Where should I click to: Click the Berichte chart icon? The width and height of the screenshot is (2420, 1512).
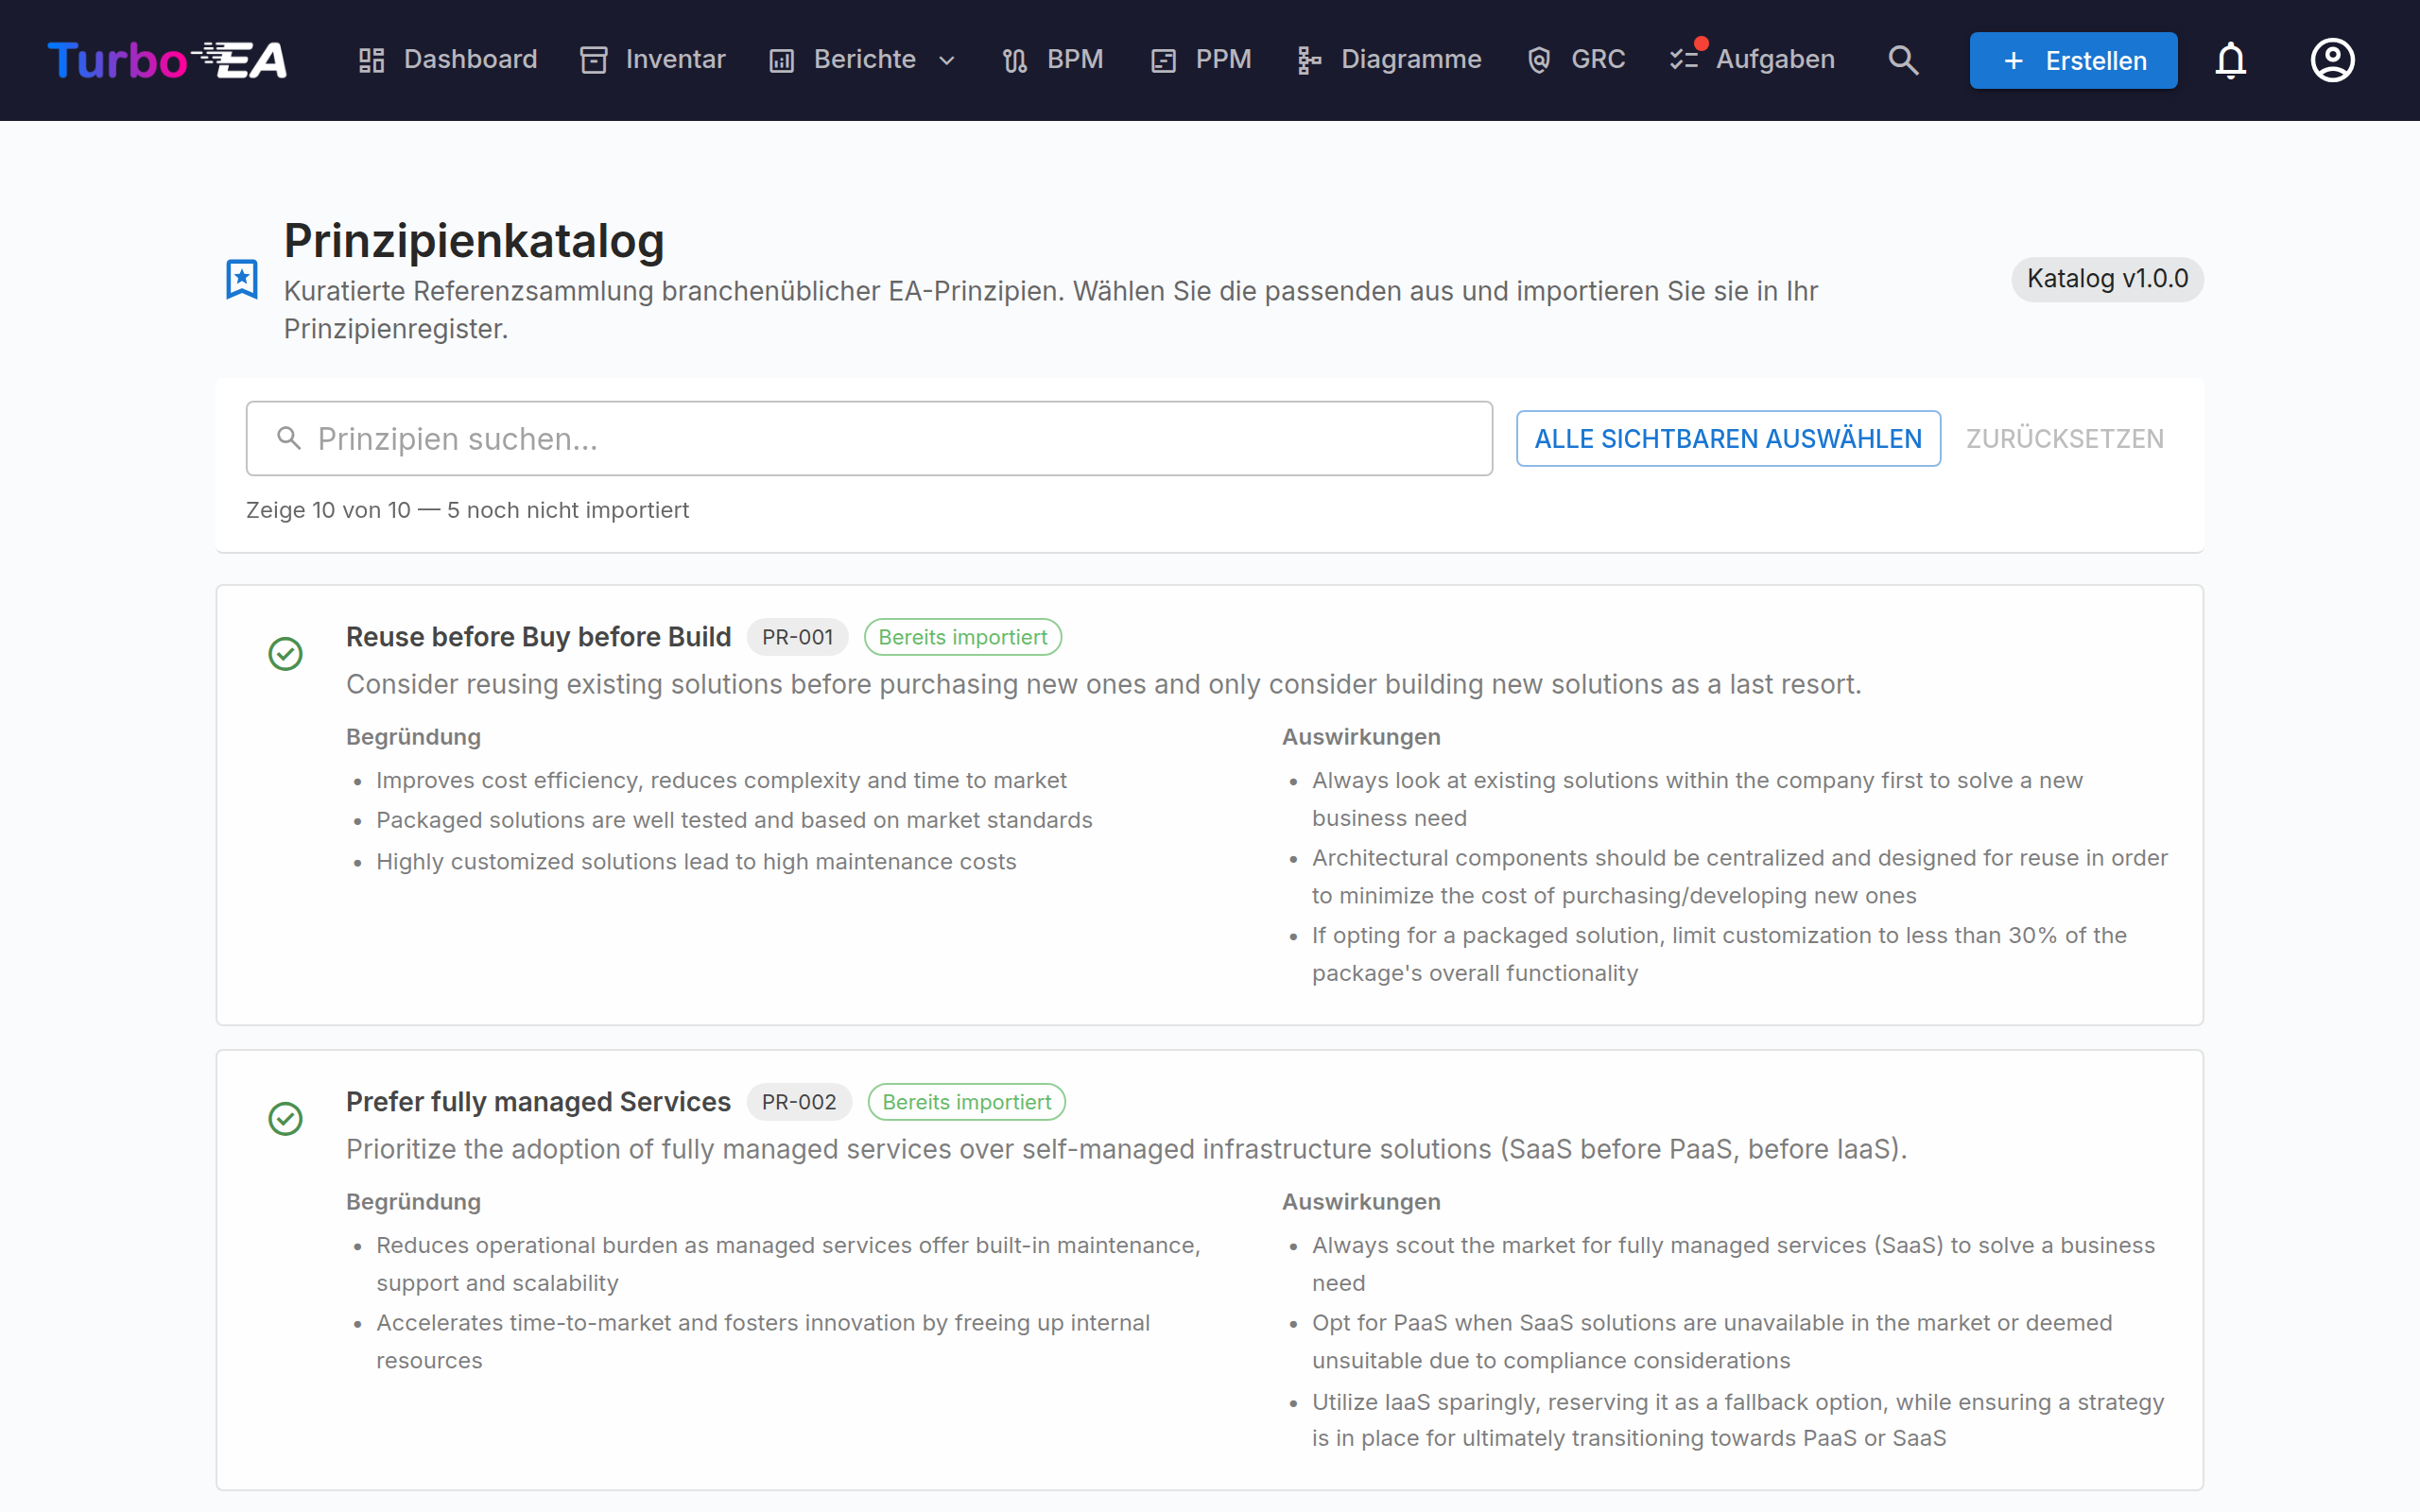782,61
